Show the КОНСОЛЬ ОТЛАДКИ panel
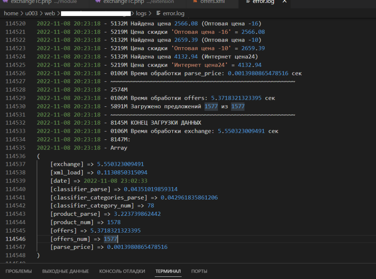Image resolution: width=376 pixels, height=279 pixels. point(122,271)
